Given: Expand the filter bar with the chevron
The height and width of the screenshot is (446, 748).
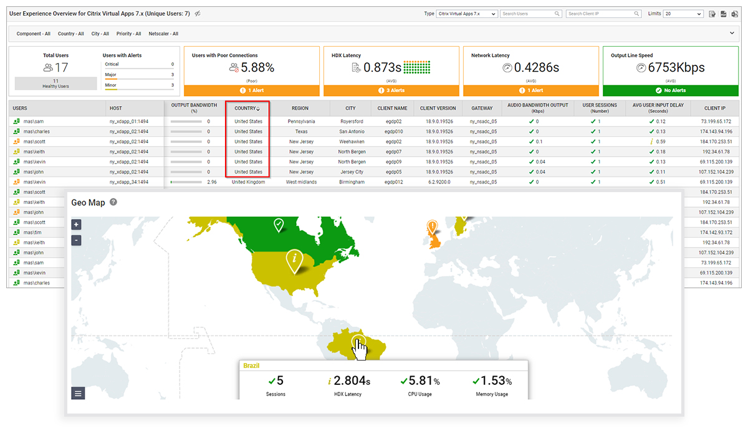Looking at the screenshot, I should (732, 33).
